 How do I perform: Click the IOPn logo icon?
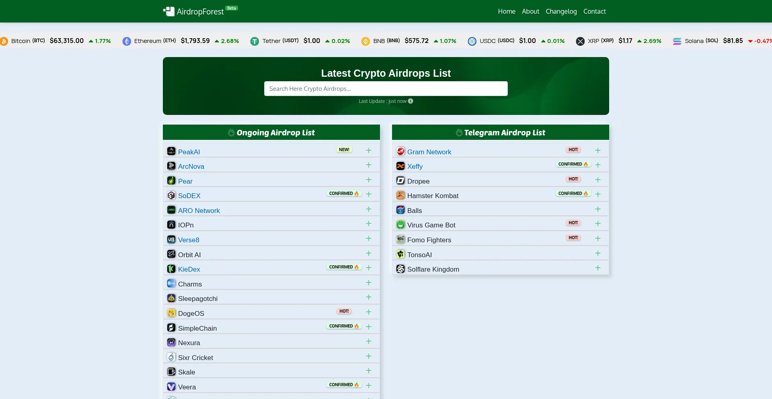tap(171, 225)
